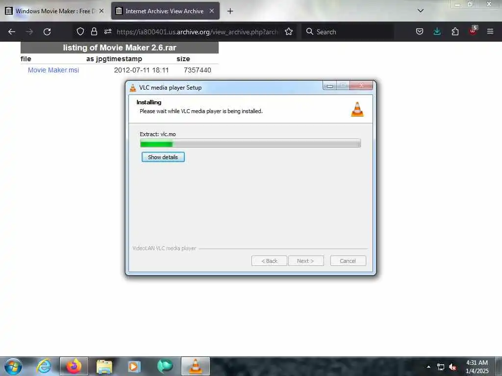Viewport: 502px width, 376px height.
Task: Open the shield tracking protection icon
Action: pyautogui.click(x=80, y=31)
